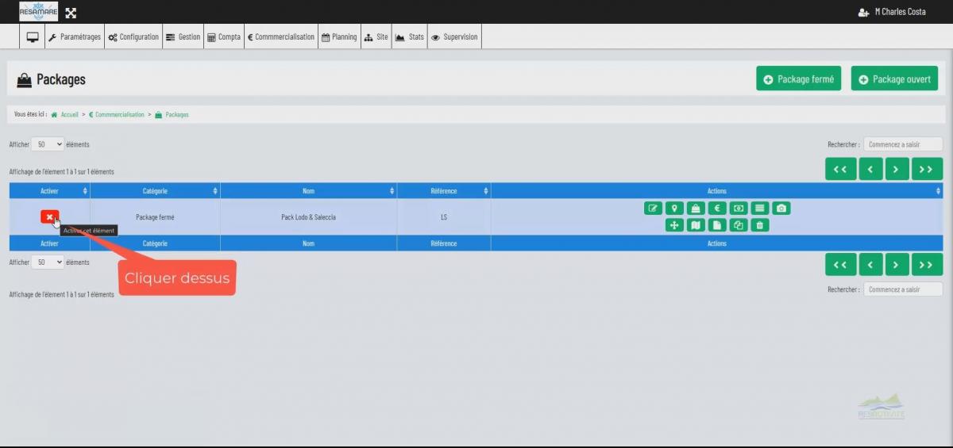Open the euro pricing action icon
The width and height of the screenshot is (953, 448).
tap(717, 209)
